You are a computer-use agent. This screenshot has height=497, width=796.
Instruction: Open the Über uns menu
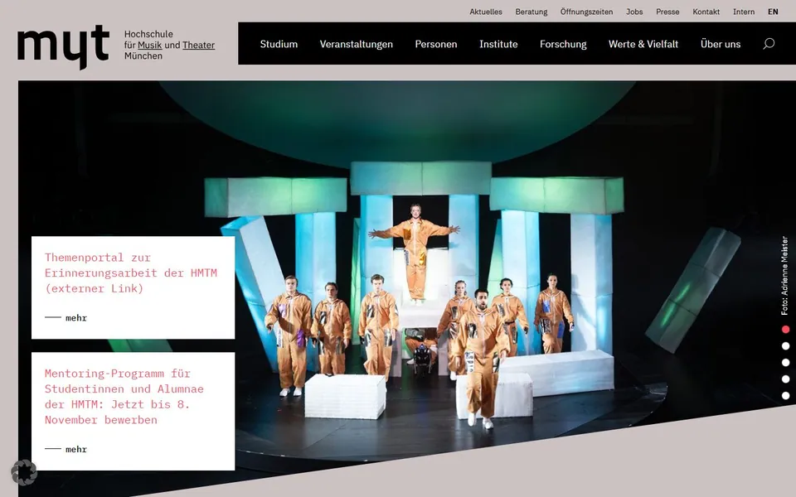[721, 44]
